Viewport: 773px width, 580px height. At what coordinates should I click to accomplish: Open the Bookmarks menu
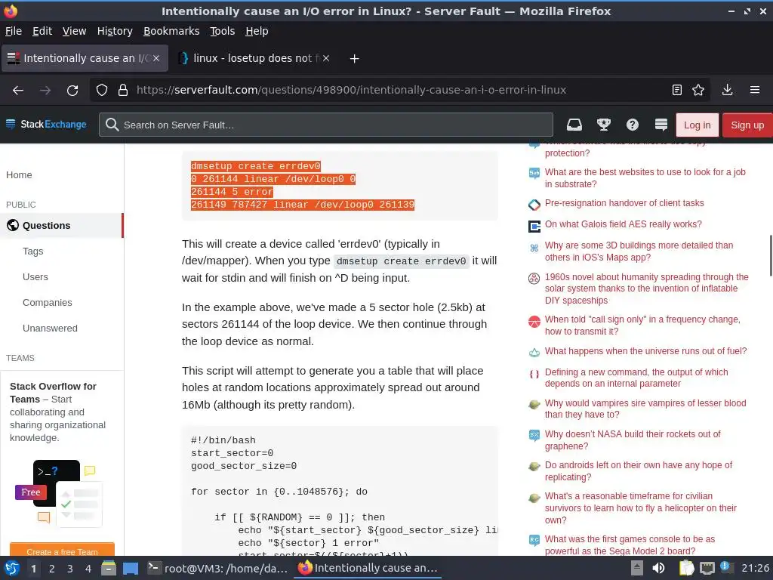[x=171, y=31]
